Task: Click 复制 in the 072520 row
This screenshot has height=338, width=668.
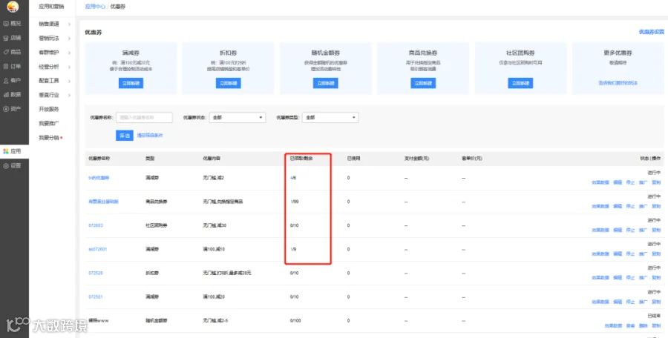Action: [x=656, y=278]
